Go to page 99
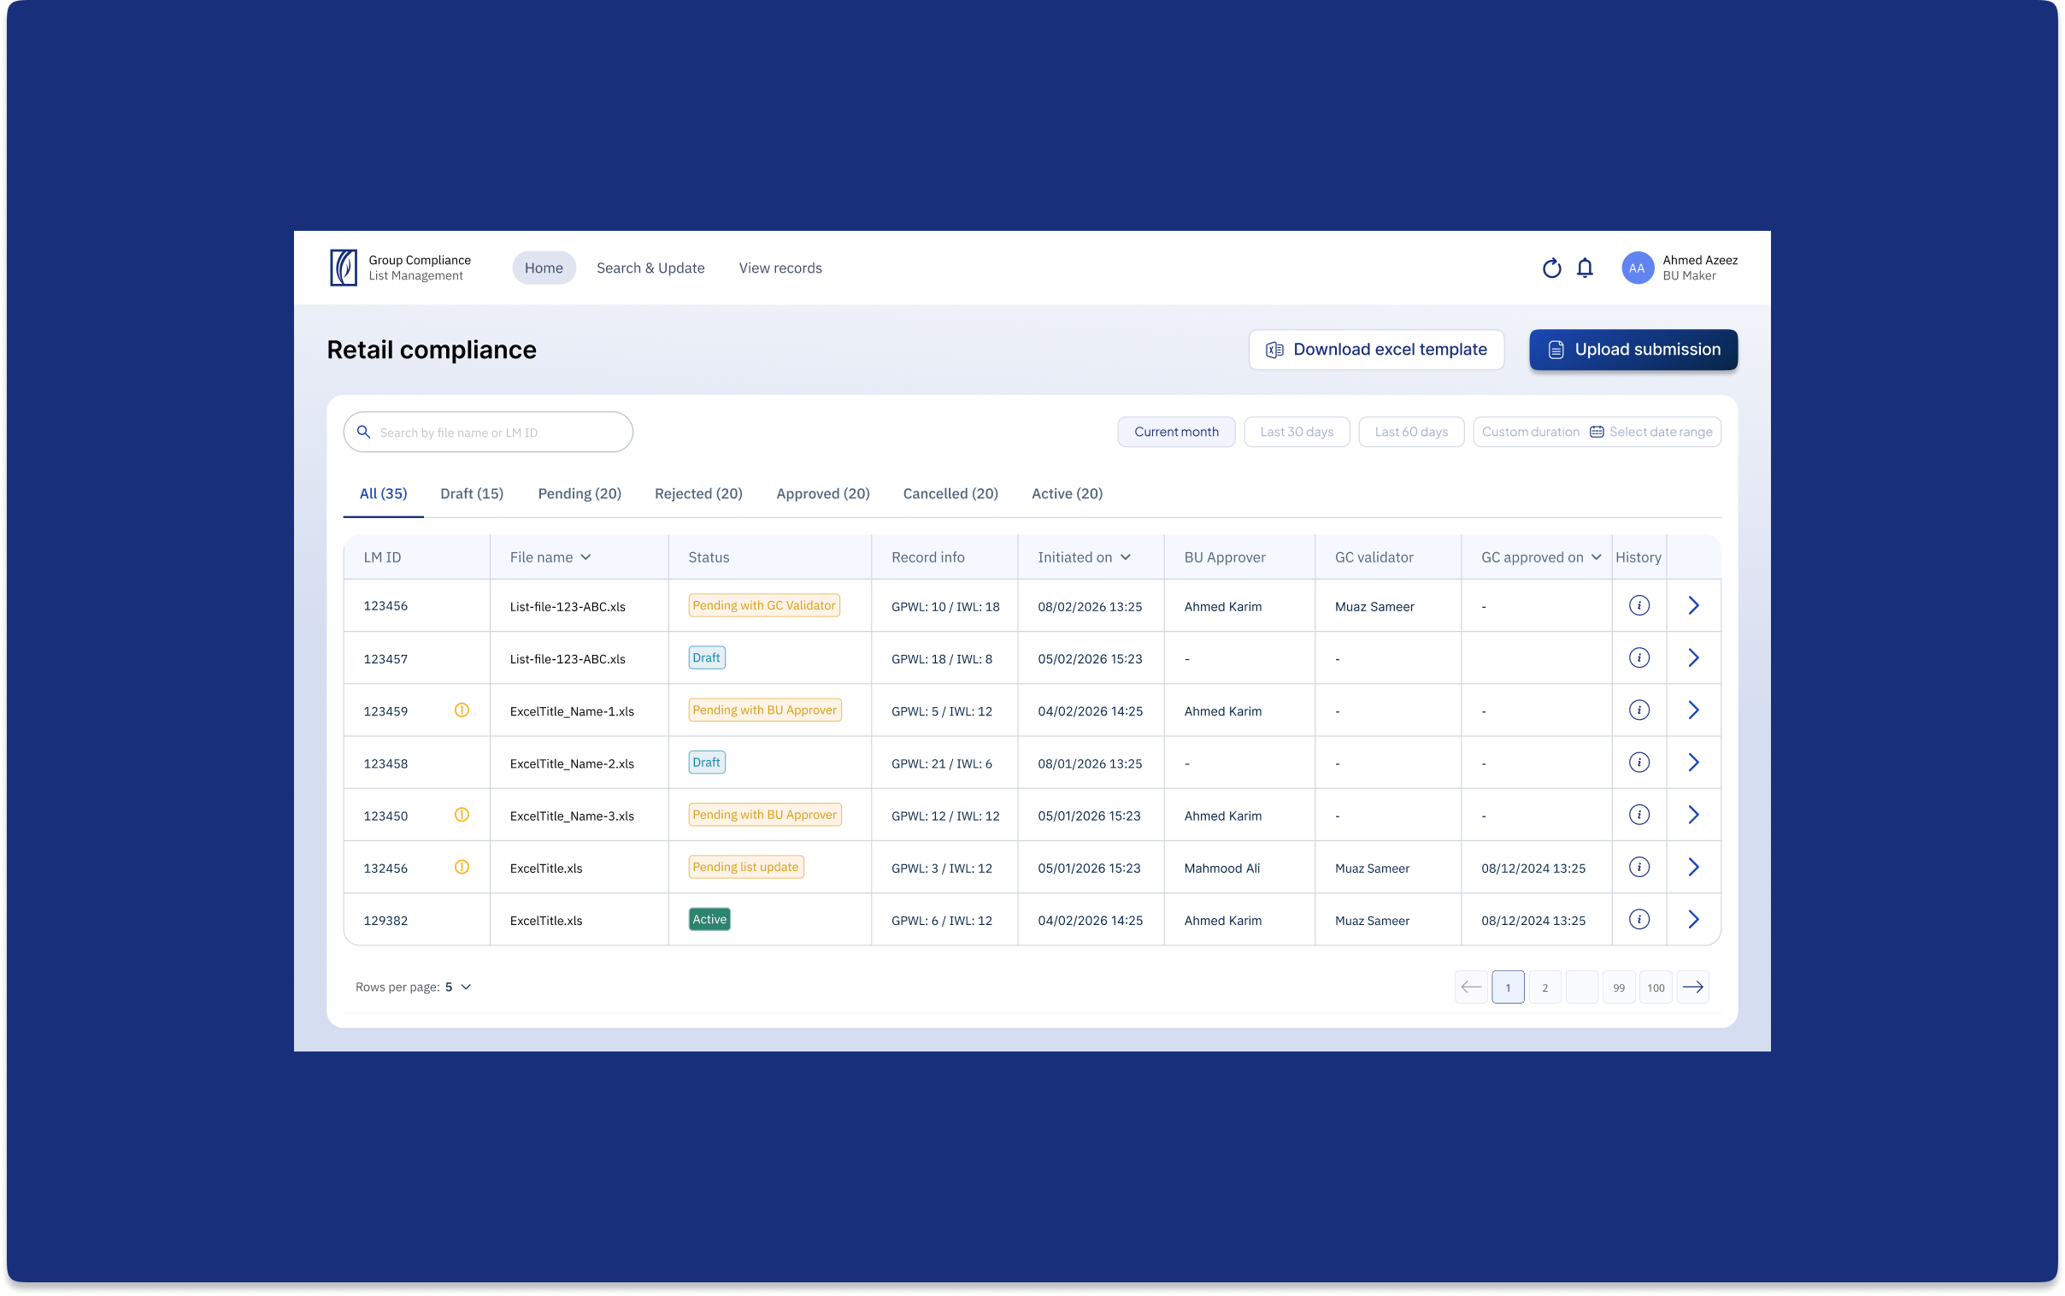Image resolution: width=2065 pixels, height=1296 pixels. click(1618, 987)
